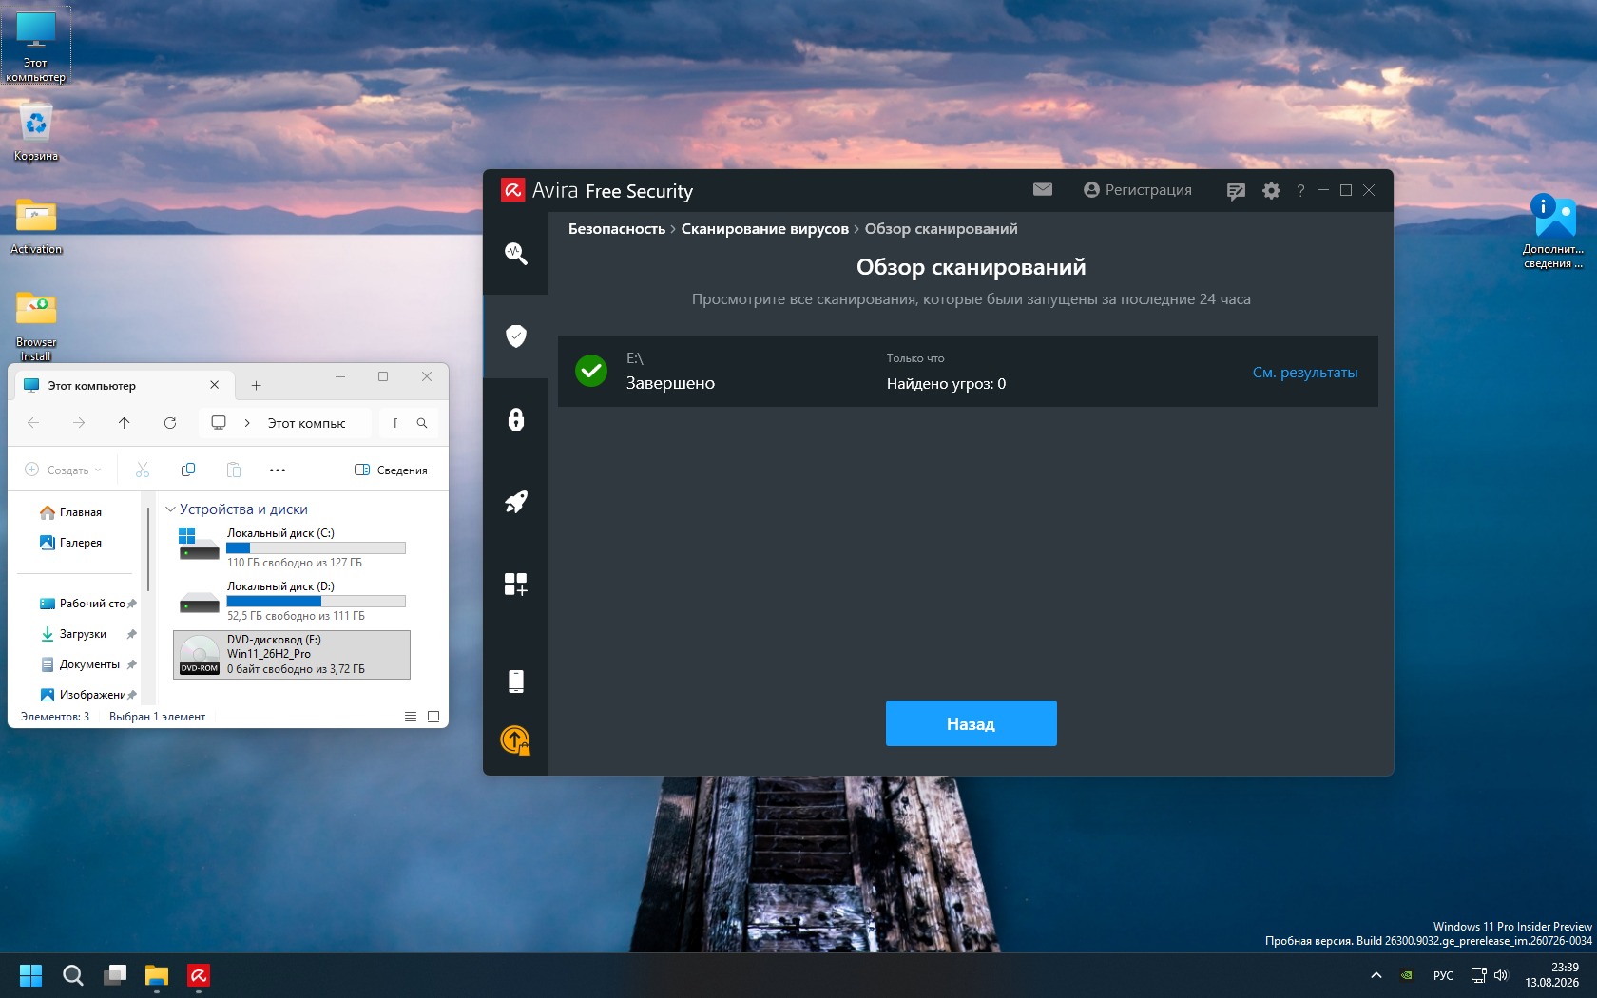
Task: Open the Создать dropdown in File Explorer
Action: [63, 470]
